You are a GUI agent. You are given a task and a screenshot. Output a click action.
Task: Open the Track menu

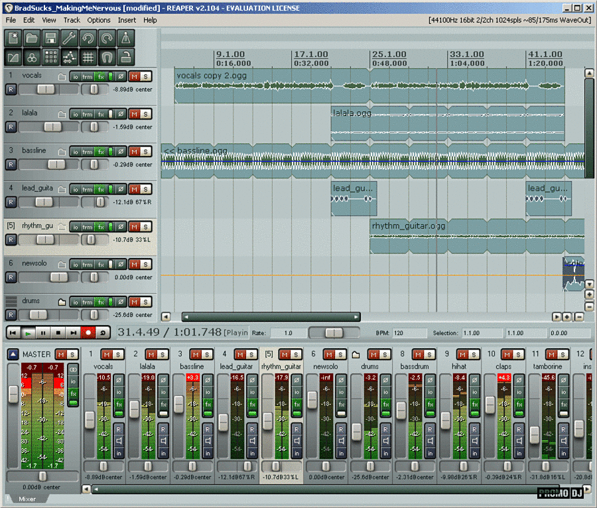point(72,20)
